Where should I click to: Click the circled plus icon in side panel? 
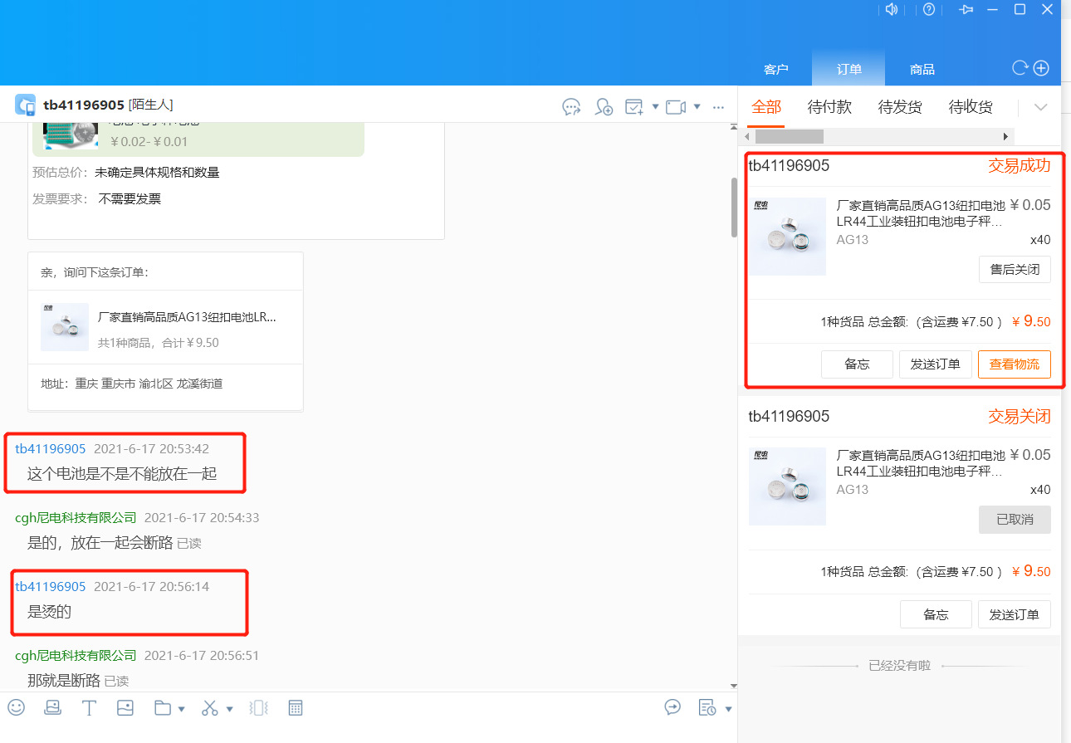1041,68
